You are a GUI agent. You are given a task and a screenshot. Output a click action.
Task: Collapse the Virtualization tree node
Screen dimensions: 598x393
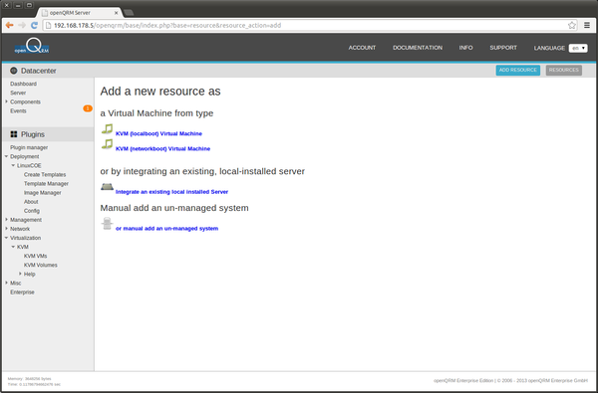pos(7,238)
